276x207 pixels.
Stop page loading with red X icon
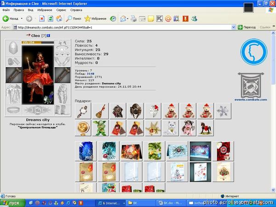(x=42, y=18)
